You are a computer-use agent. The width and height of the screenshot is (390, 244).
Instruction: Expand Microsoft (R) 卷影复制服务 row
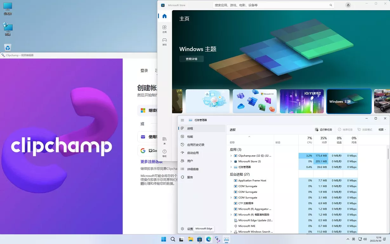click(231, 215)
